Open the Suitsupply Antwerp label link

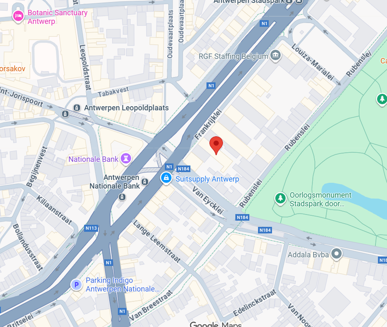(207, 179)
